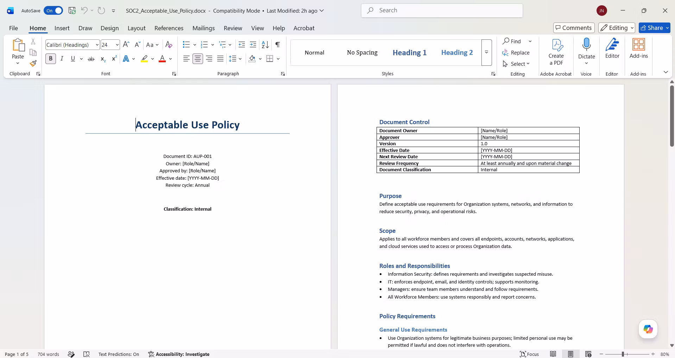Viewport: 675px width, 358px height.
Task: Increase font size with grow icon
Action: coord(126,45)
